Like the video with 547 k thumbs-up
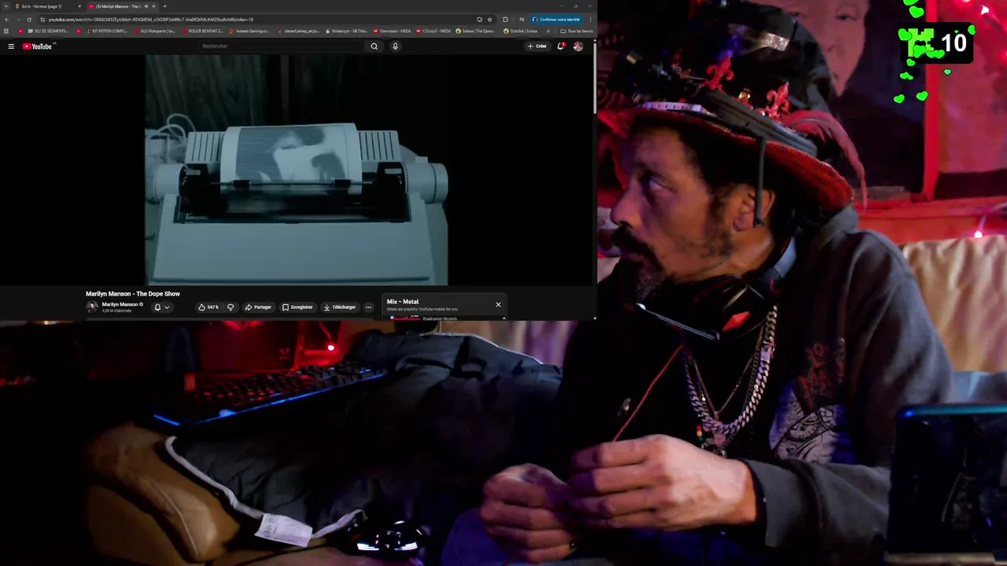Image resolution: width=1007 pixels, height=566 pixels. [x=208, y=307]
